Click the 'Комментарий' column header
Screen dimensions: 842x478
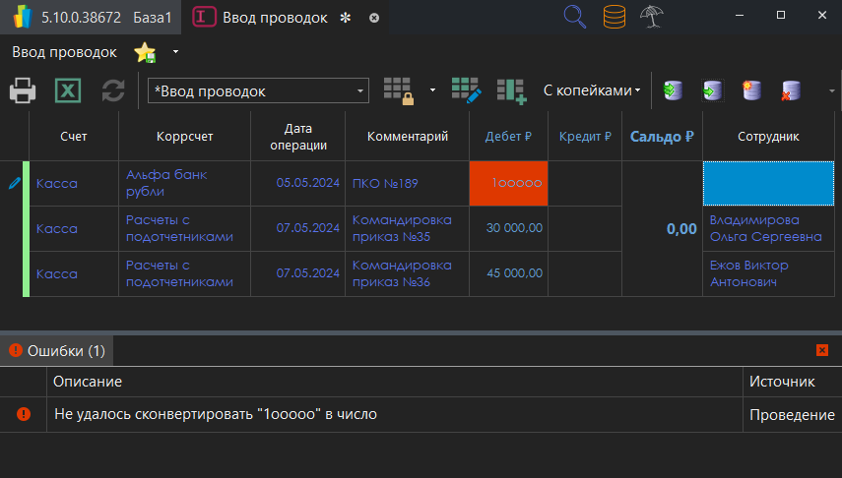pos(407,137)
